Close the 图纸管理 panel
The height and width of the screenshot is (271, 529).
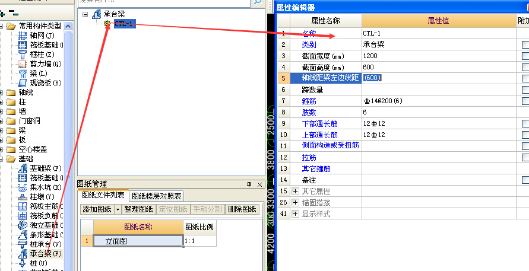point(259,184)
